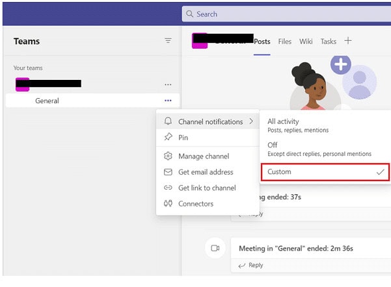This screenshot has height=287, width=391.
Task: Click the channel header team avatar
Action: click(x=200, y=40)
